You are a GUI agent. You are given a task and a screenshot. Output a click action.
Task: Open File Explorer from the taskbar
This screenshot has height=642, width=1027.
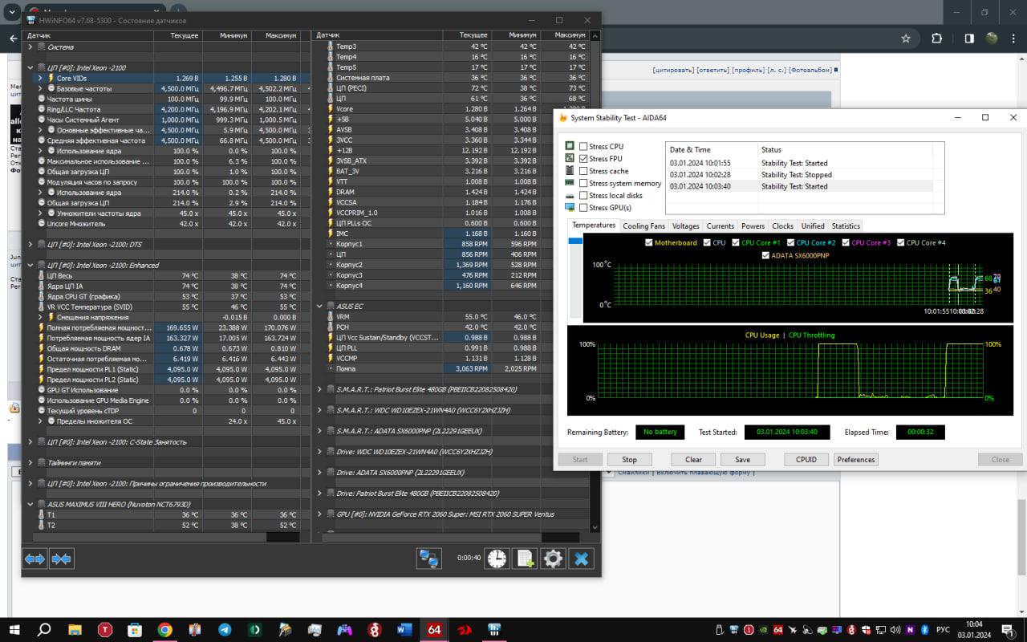point(75,630)
